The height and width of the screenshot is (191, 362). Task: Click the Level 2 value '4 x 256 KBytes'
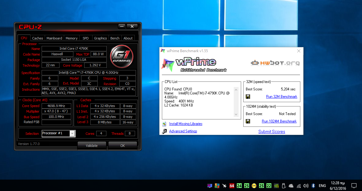105,117
